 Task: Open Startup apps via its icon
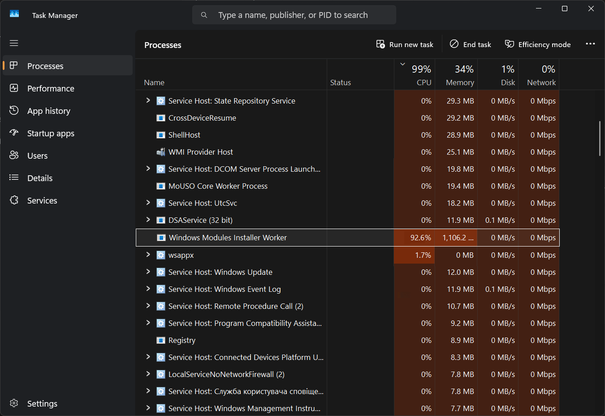click(x=14, y=133)
